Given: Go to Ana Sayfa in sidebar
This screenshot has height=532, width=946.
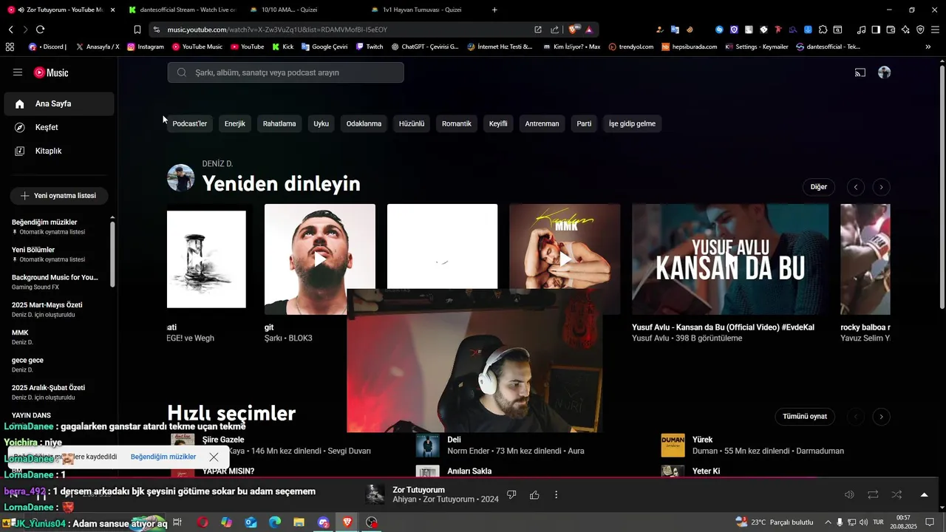Looking at the screenshot, I should [59, 104].
